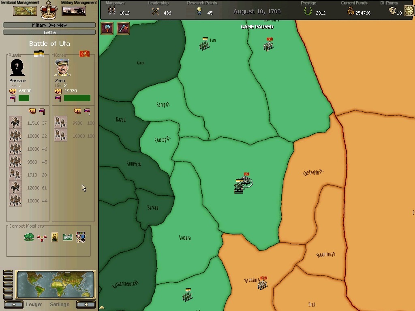Image resolution: width=415 pixels, height=311 pixels.
Task: Click the world minimap
Action: pos(55,285)
